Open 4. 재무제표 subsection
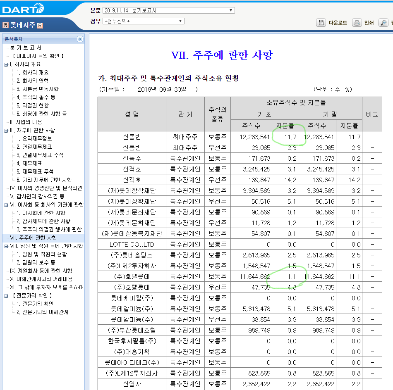This screenshot has width=393, height=390. coord(29,163)
